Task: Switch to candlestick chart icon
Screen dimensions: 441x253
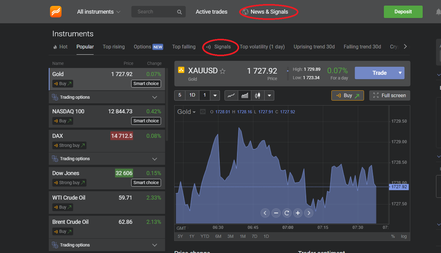Action: click(x=257, y=96)
